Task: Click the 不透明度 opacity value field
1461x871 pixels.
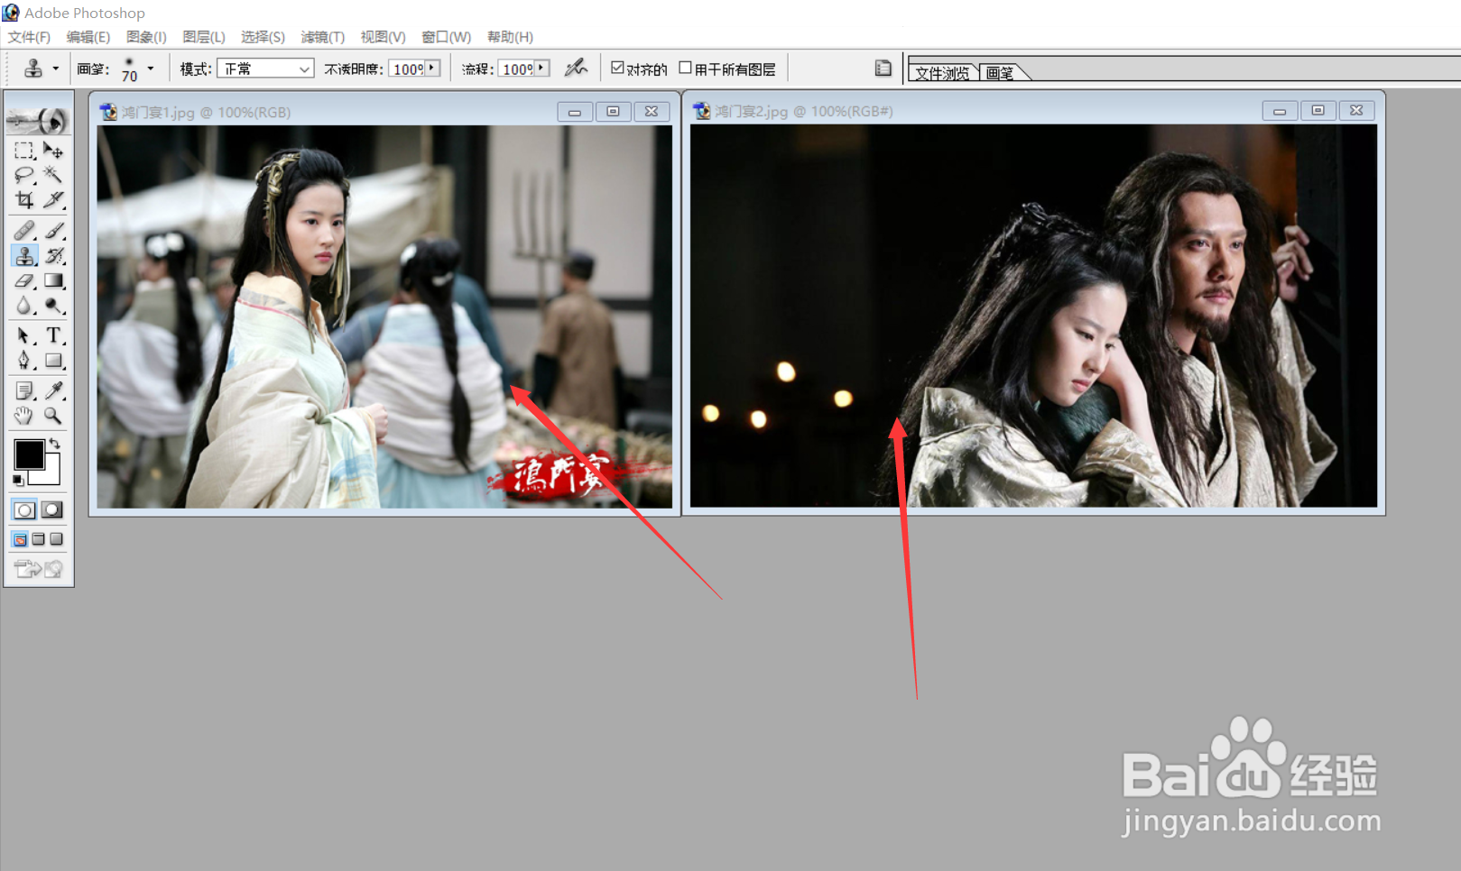Action: [407, 69]
